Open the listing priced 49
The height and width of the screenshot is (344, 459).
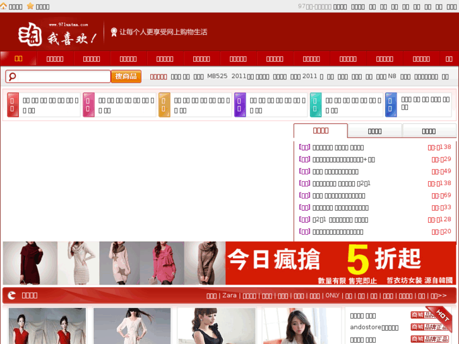tap(335, 172)
